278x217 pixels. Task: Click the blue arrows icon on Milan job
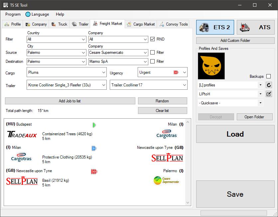coord(94,148)
